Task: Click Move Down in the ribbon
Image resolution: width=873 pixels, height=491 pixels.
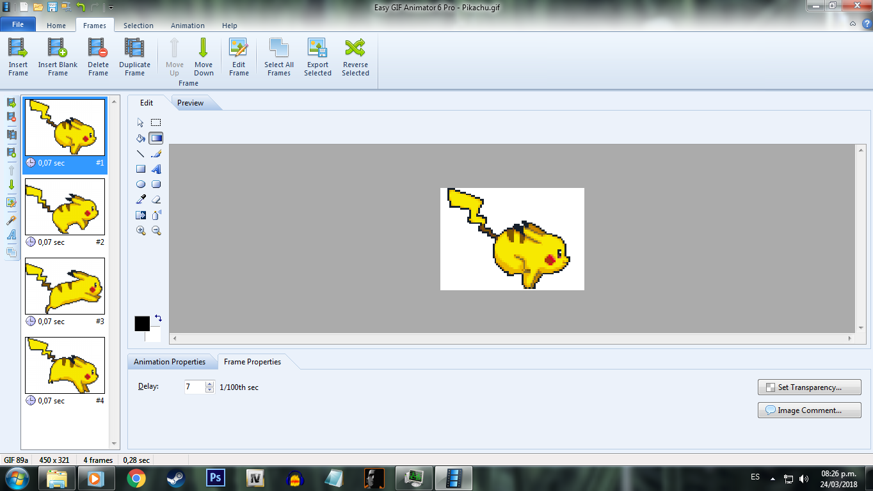Action: tap(204, 58)
